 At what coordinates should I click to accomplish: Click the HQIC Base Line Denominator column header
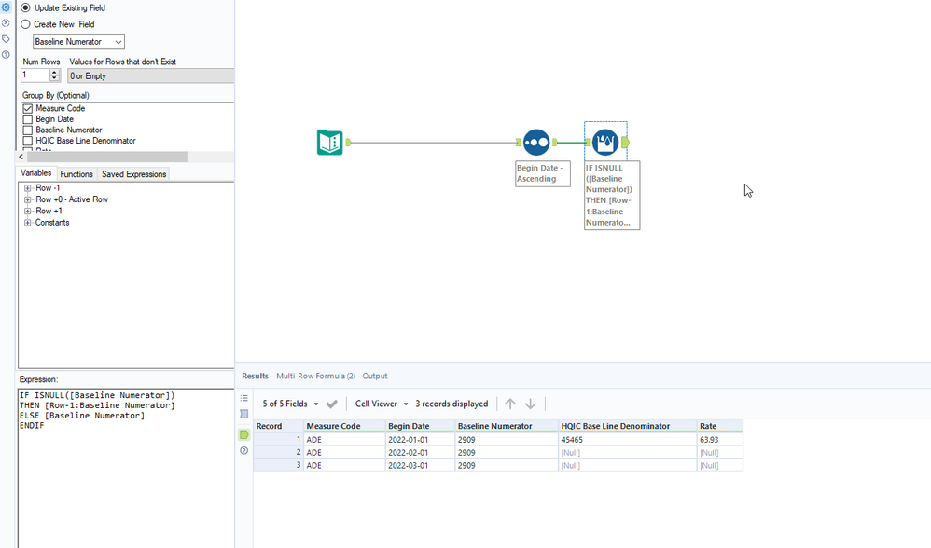coord(628,426)
